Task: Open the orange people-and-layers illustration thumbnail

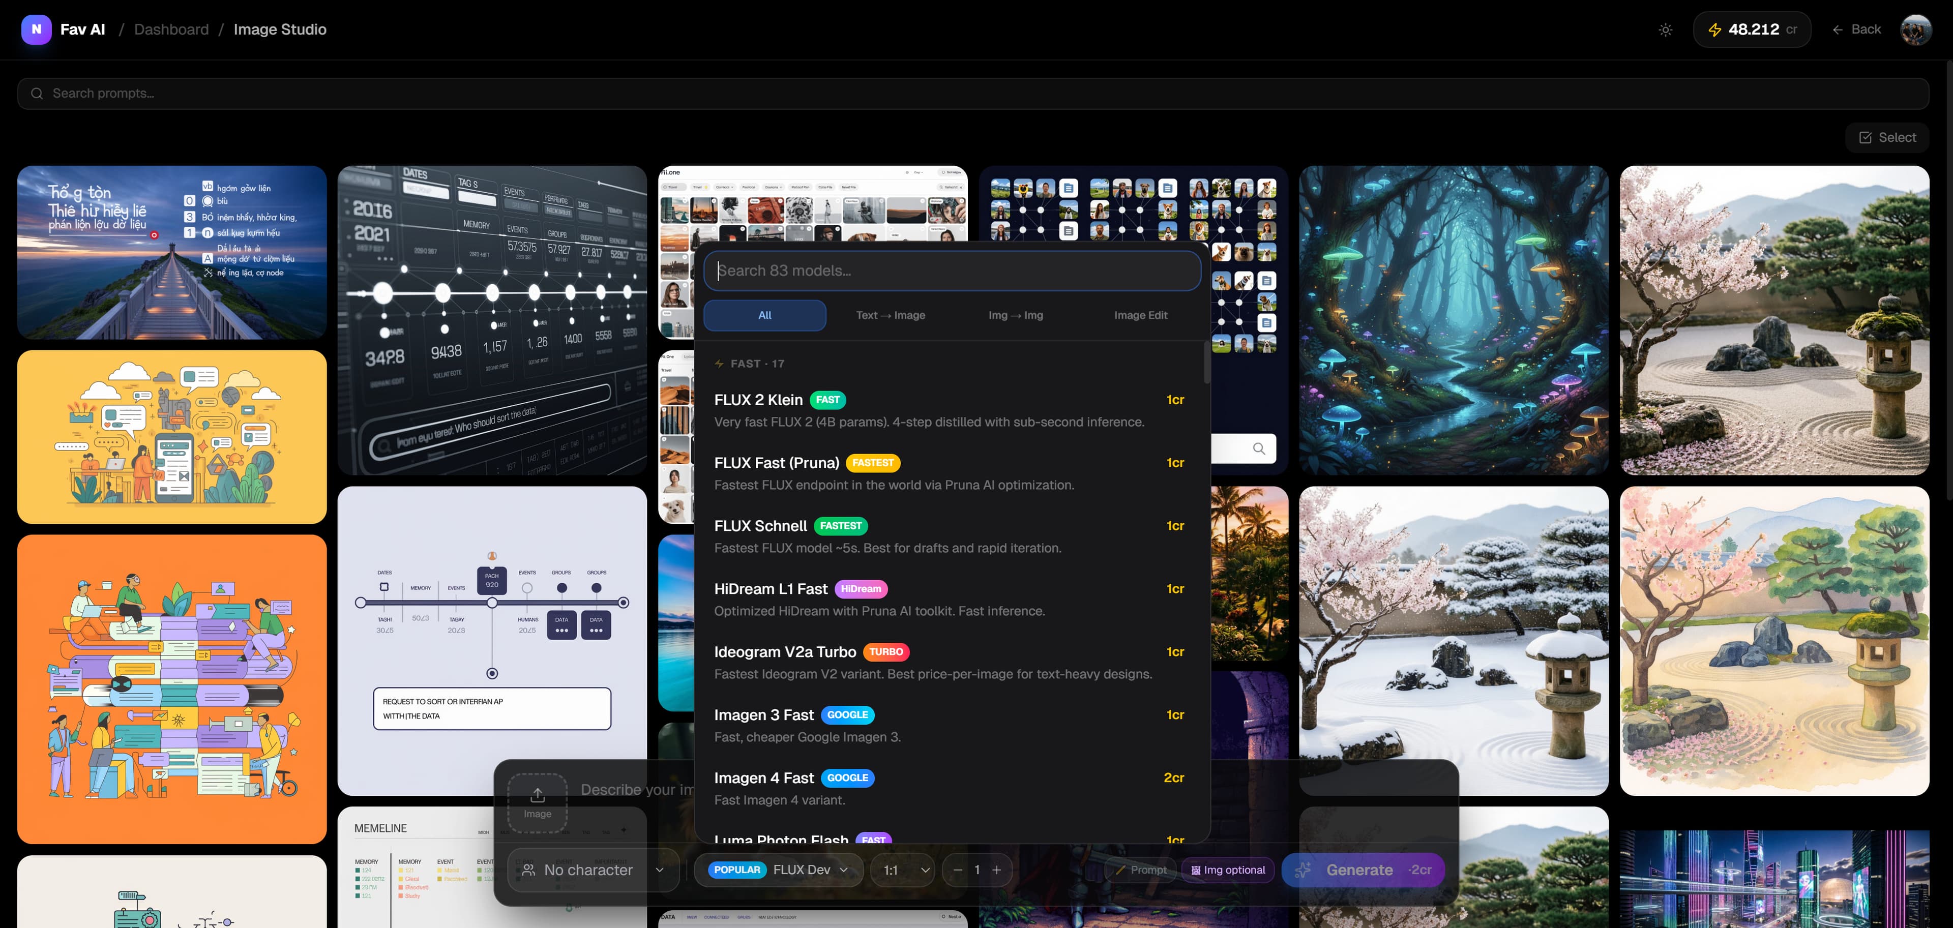Action: point(172,689)
